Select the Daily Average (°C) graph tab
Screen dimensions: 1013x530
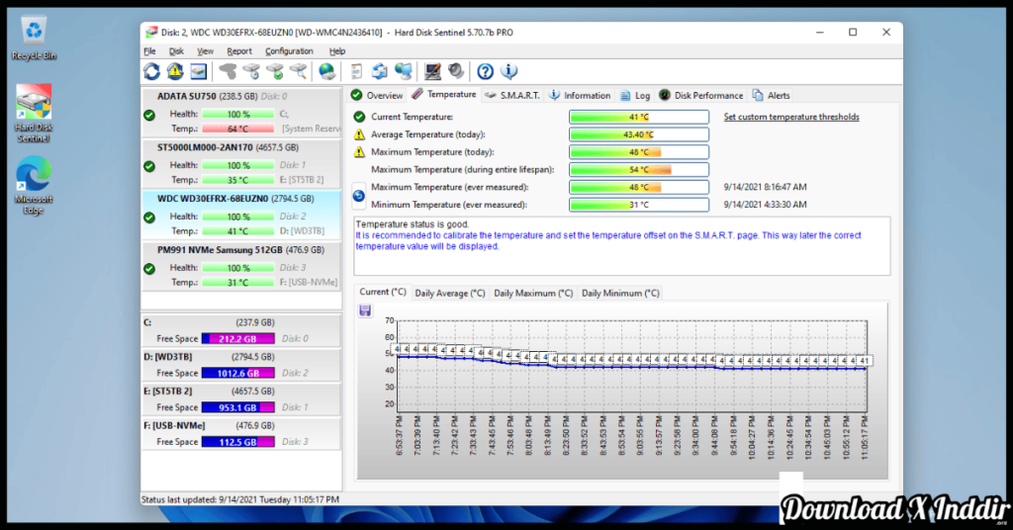tap(450, 293)
